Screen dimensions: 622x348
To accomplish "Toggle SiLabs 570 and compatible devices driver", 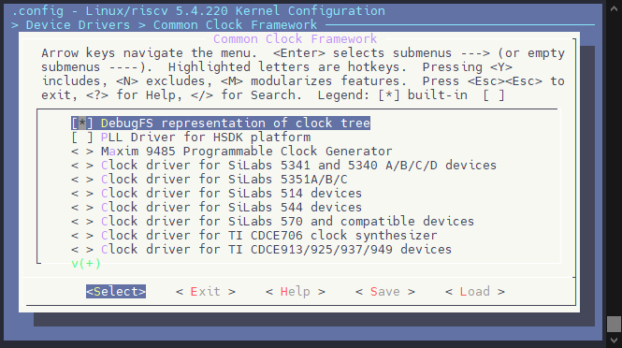I will 273,222.
